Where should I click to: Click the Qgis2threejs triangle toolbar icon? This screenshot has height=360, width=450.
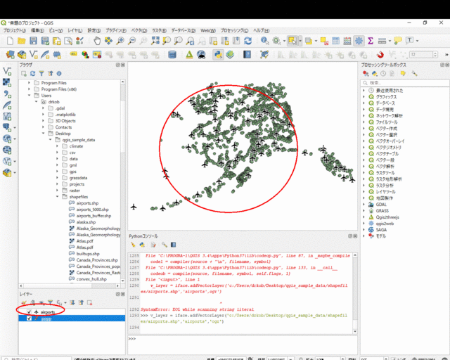coord(189,55)
